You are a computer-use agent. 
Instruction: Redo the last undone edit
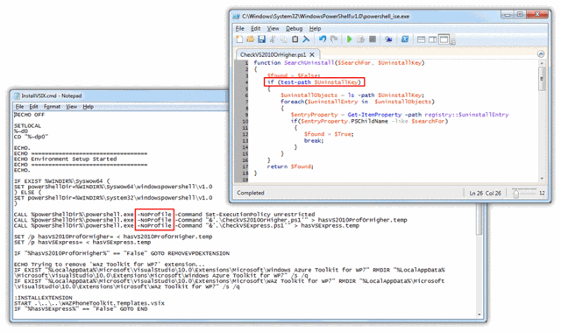coord(334,39)
